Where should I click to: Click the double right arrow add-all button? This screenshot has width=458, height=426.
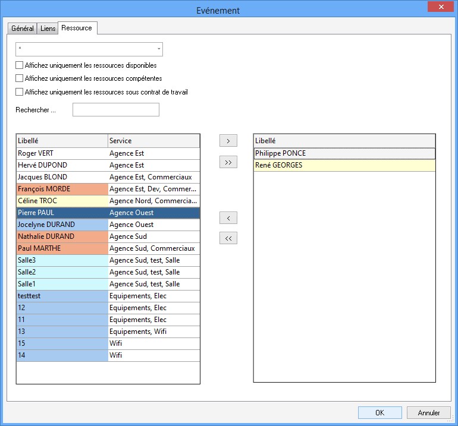coord(228,162)
